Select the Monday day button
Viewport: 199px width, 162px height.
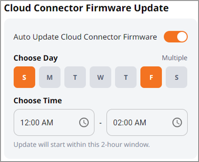(x=50, y=77)
